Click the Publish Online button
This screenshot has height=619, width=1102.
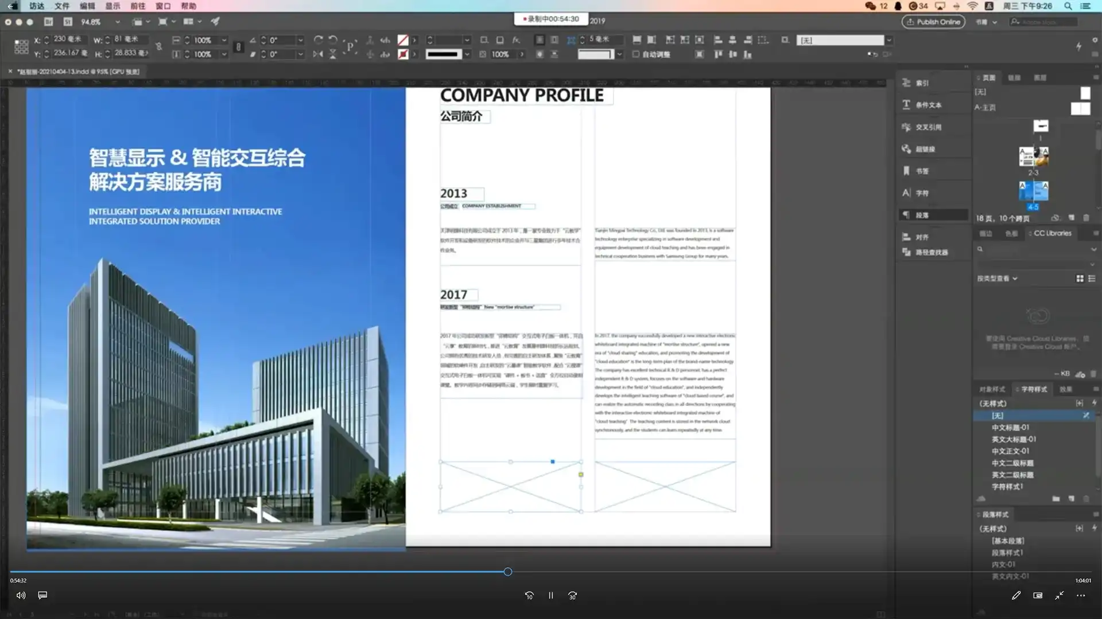(x=933, y=22)
